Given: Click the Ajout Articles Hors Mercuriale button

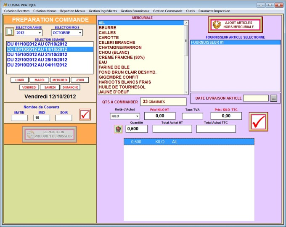Looking at the screenshot, I should pyautogui.click(x=235, y=25).
